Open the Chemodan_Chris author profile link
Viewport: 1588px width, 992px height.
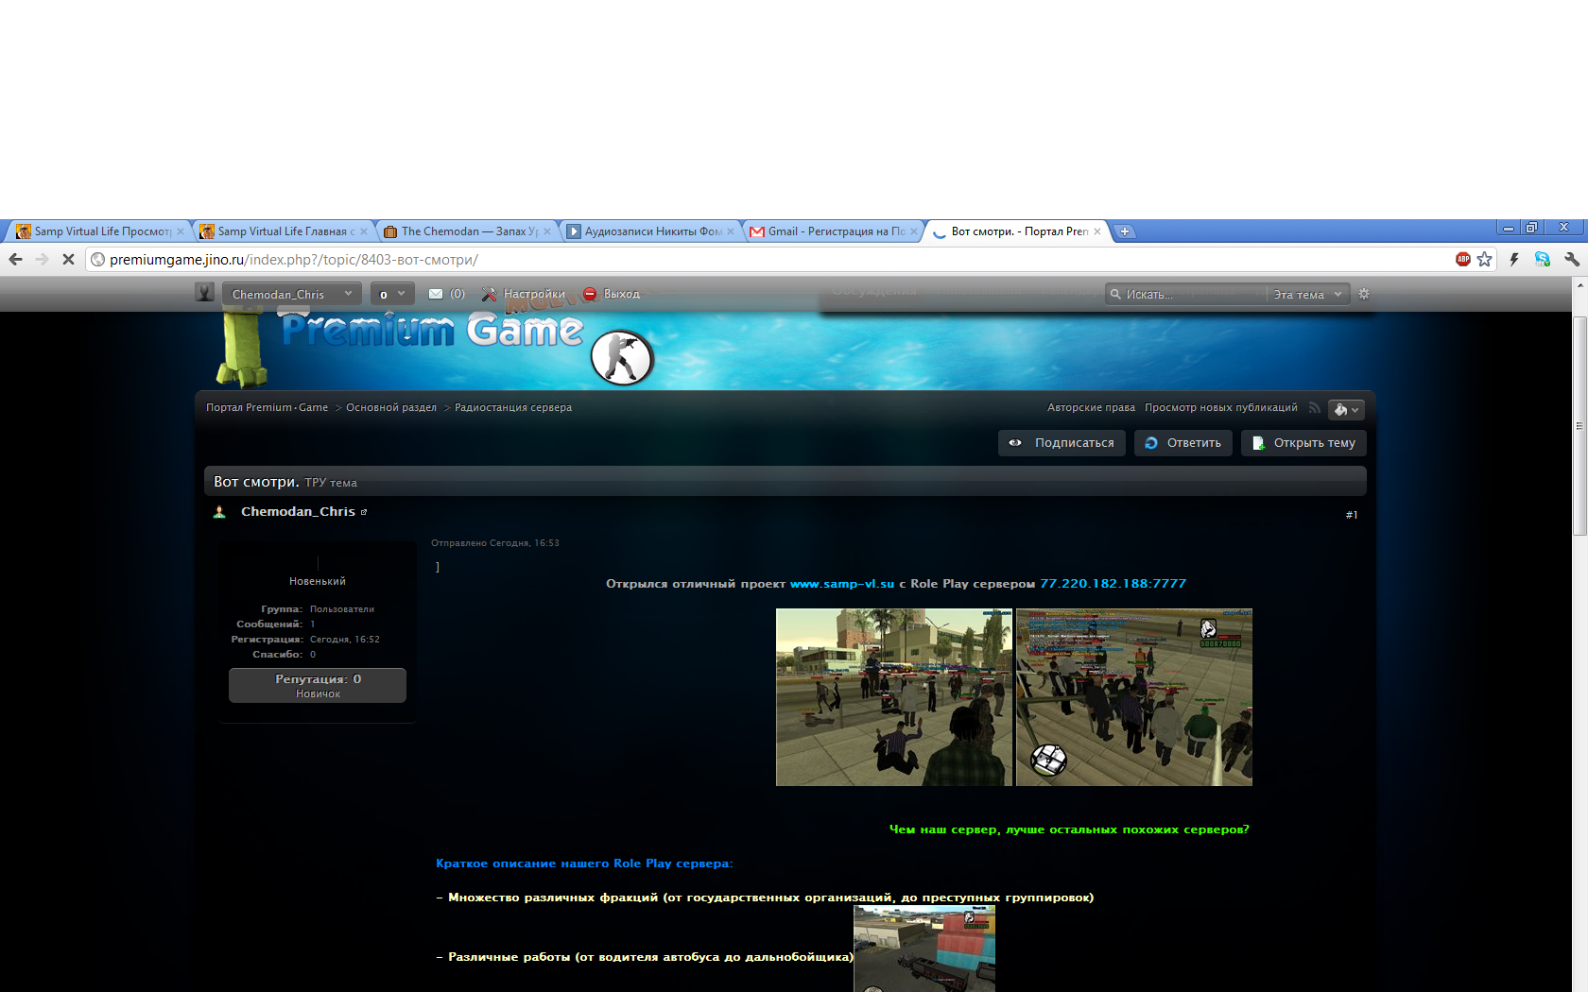coord(298,512)
